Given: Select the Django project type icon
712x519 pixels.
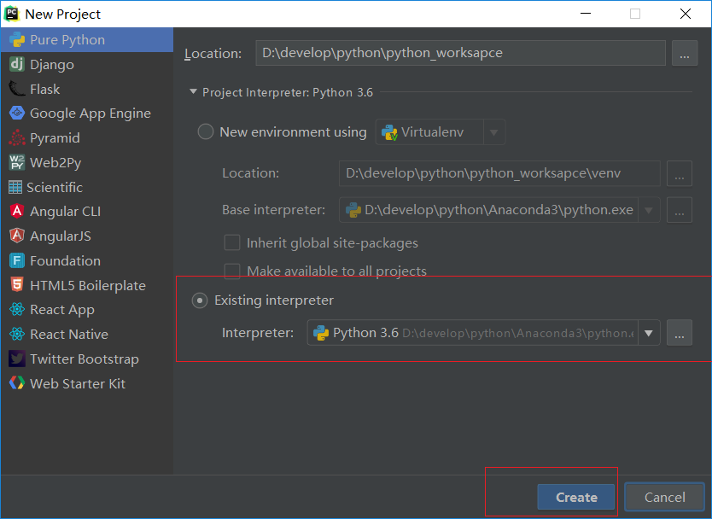Looking at the screenshot, I should pyautogui.click(x=16, y=64).
